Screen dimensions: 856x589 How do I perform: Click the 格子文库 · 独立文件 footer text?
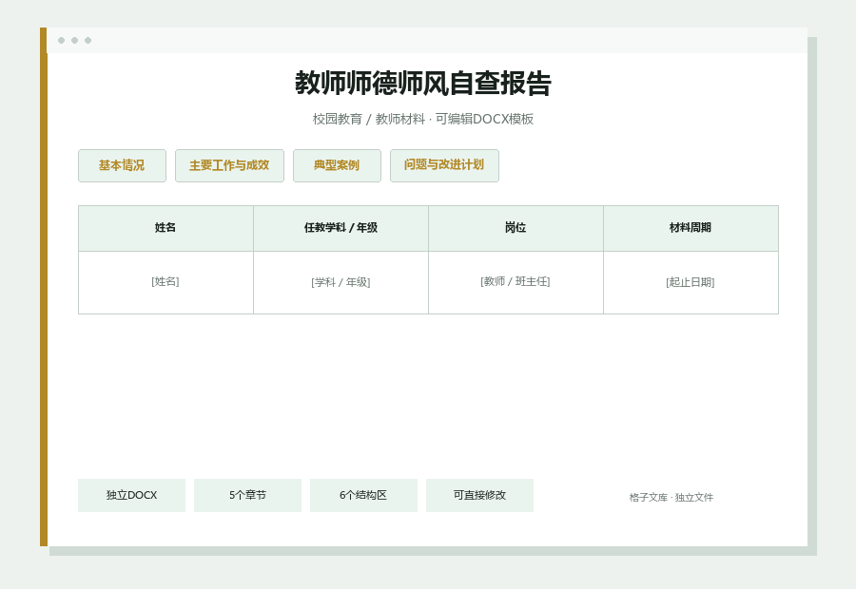(x=671, y=498)
